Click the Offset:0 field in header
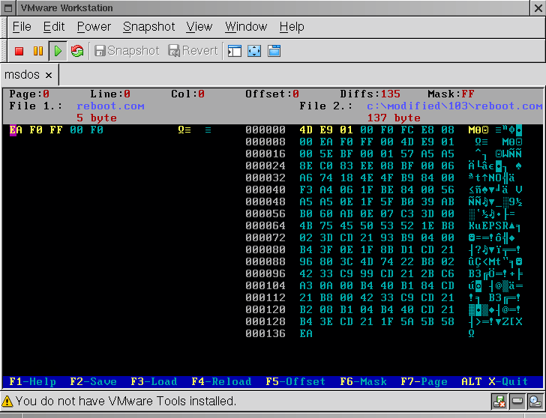 click(272, 94)
